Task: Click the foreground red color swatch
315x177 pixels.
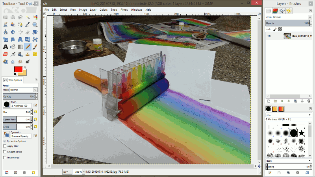Action: point(18,69)
